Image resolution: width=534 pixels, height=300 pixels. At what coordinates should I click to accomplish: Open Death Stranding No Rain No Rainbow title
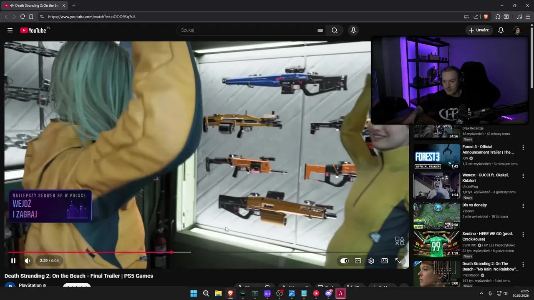(x=490, y=267)
